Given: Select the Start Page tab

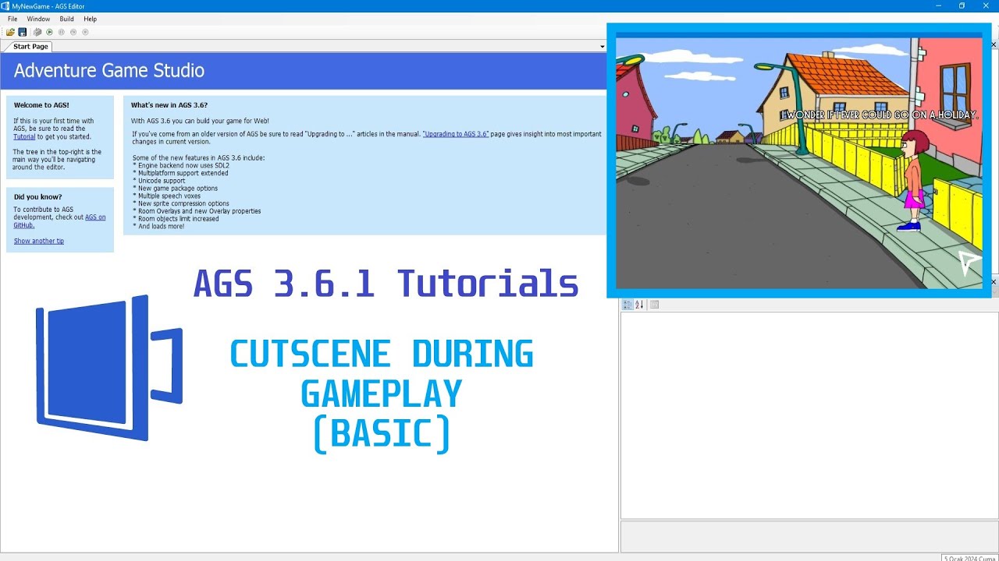Looking at the screenshot, I should click(30, 47).
